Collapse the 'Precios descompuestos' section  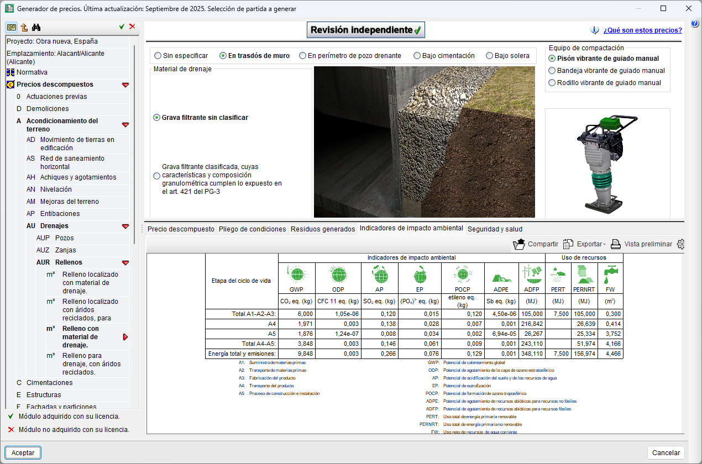[x=125, y=85]
